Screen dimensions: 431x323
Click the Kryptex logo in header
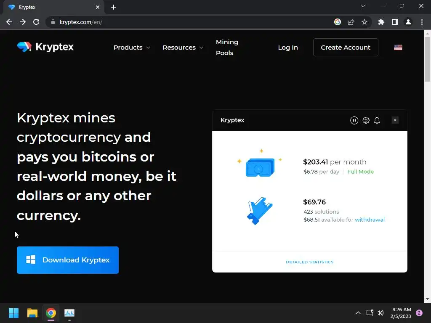(45, 47)
